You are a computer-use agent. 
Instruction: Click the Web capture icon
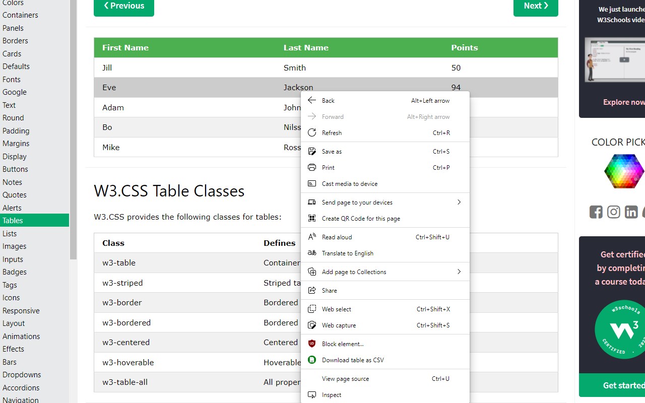(x=312, y=325)
